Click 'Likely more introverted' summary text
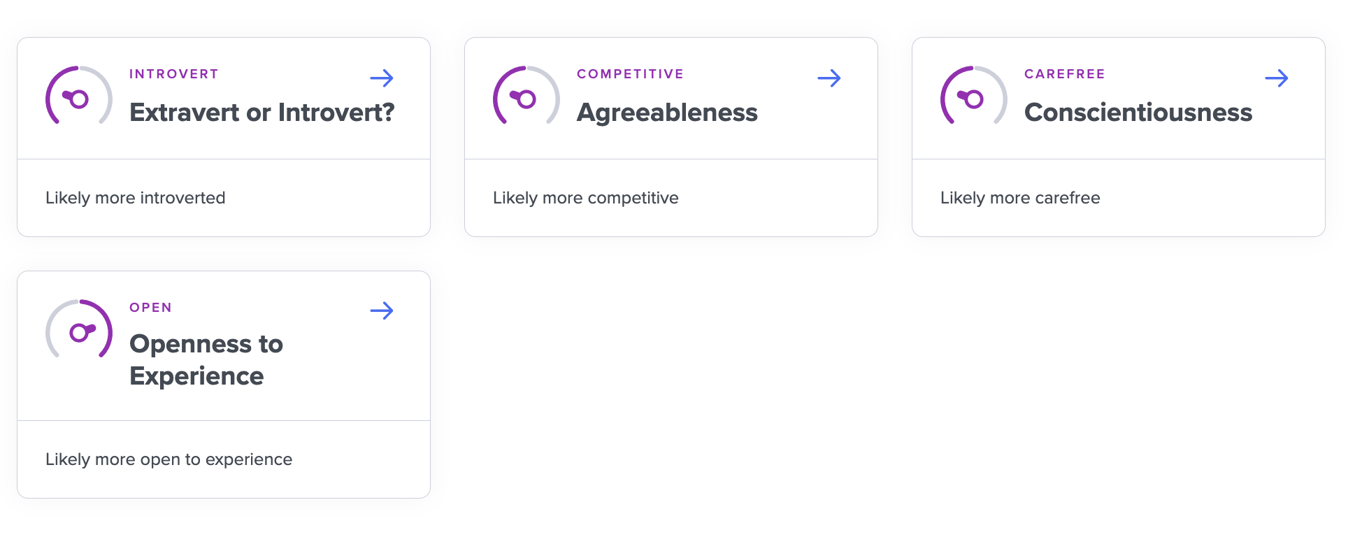Image resolution: width=1369 pixels, height=558 pixels. click(136, 198)
